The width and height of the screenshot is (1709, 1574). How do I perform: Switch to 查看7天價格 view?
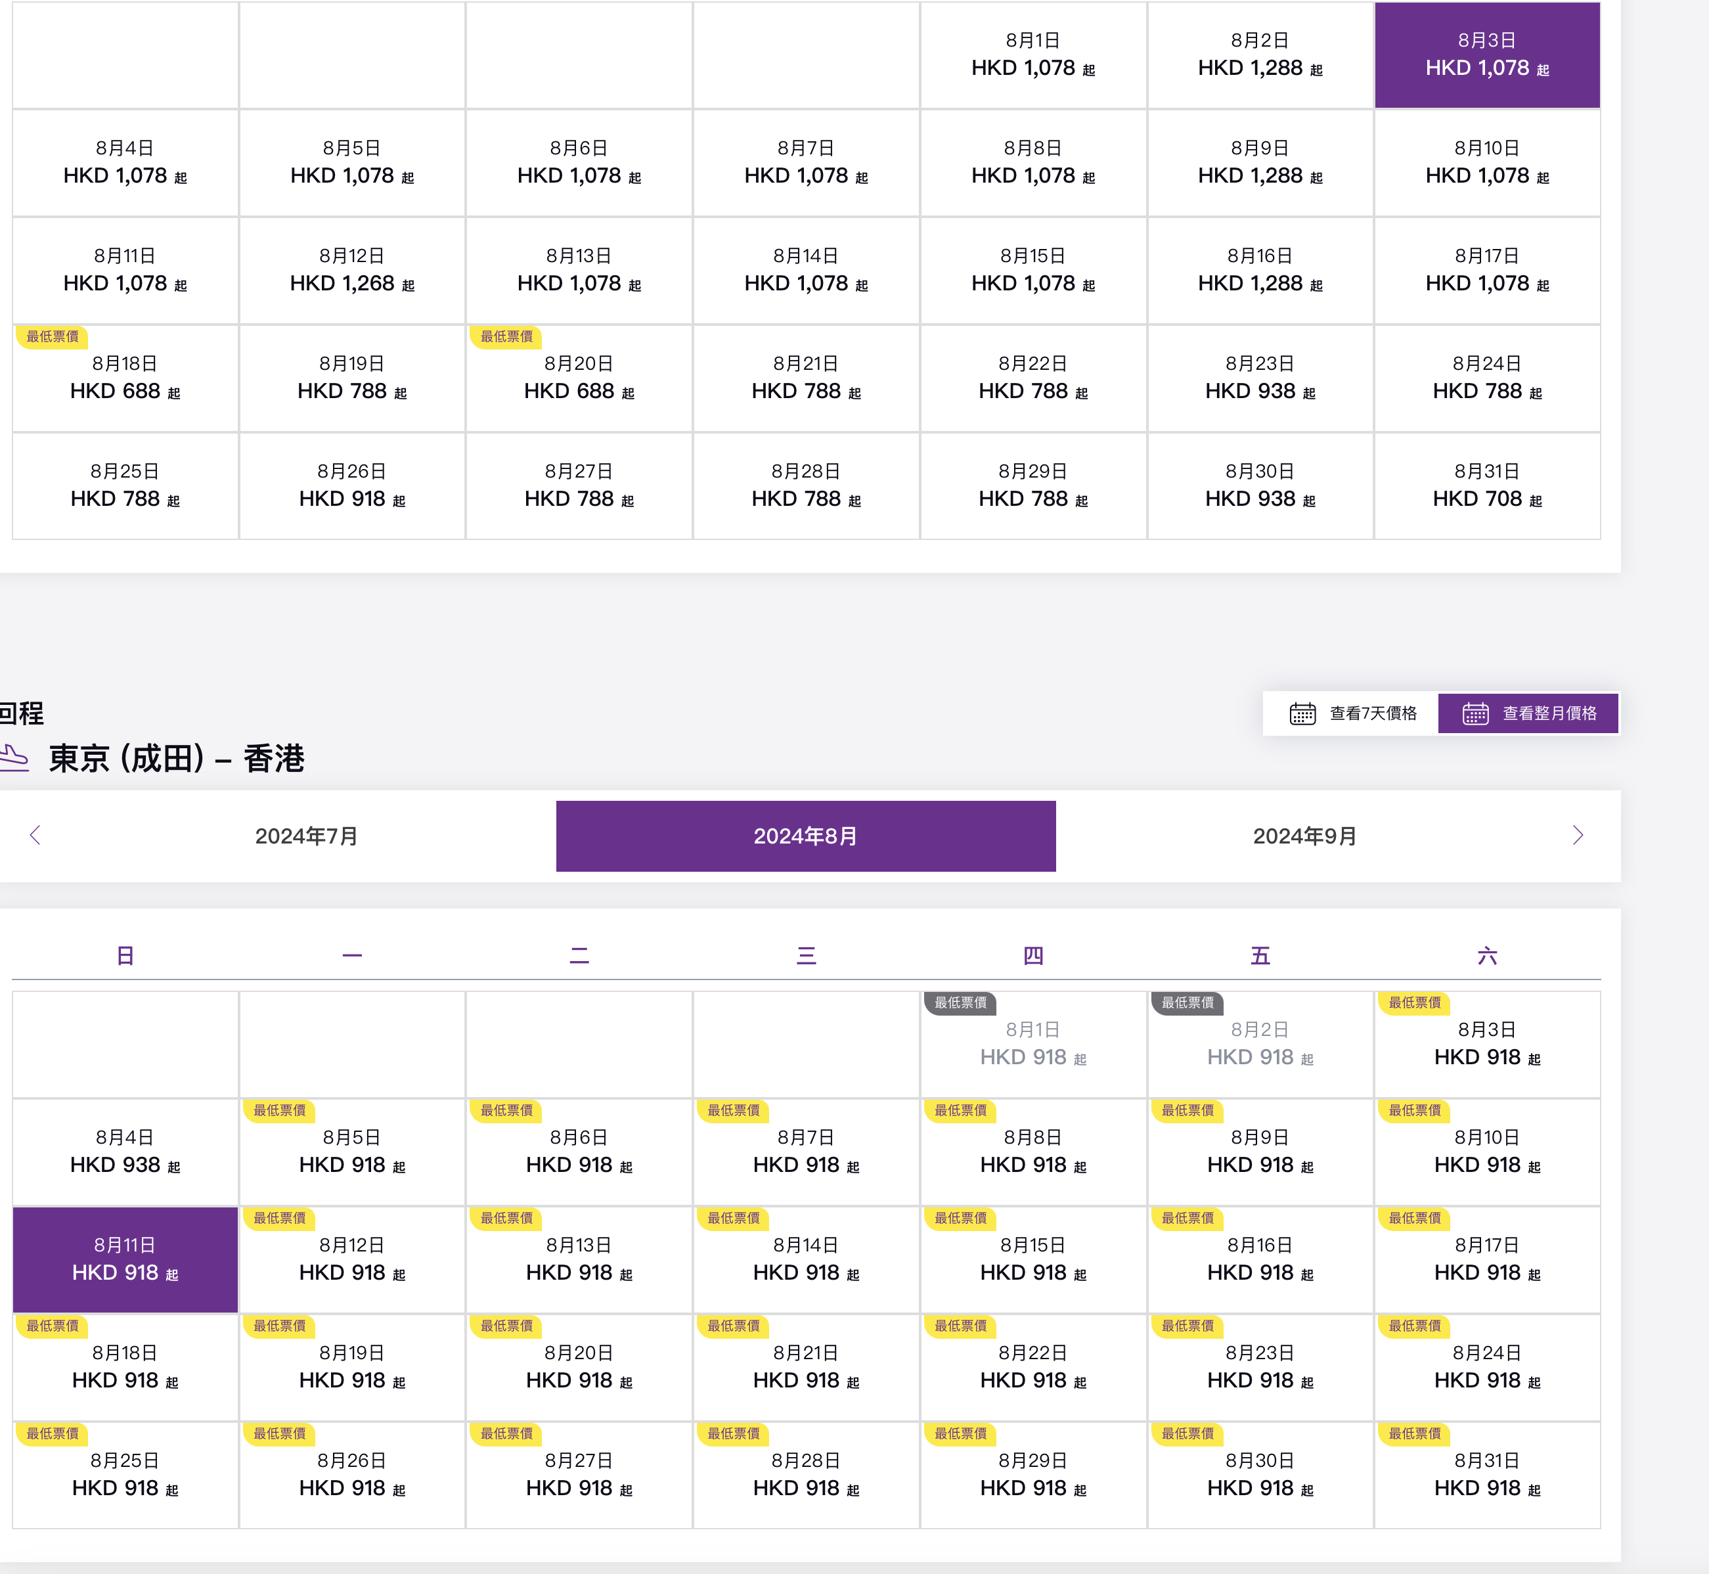(1372, 713)
